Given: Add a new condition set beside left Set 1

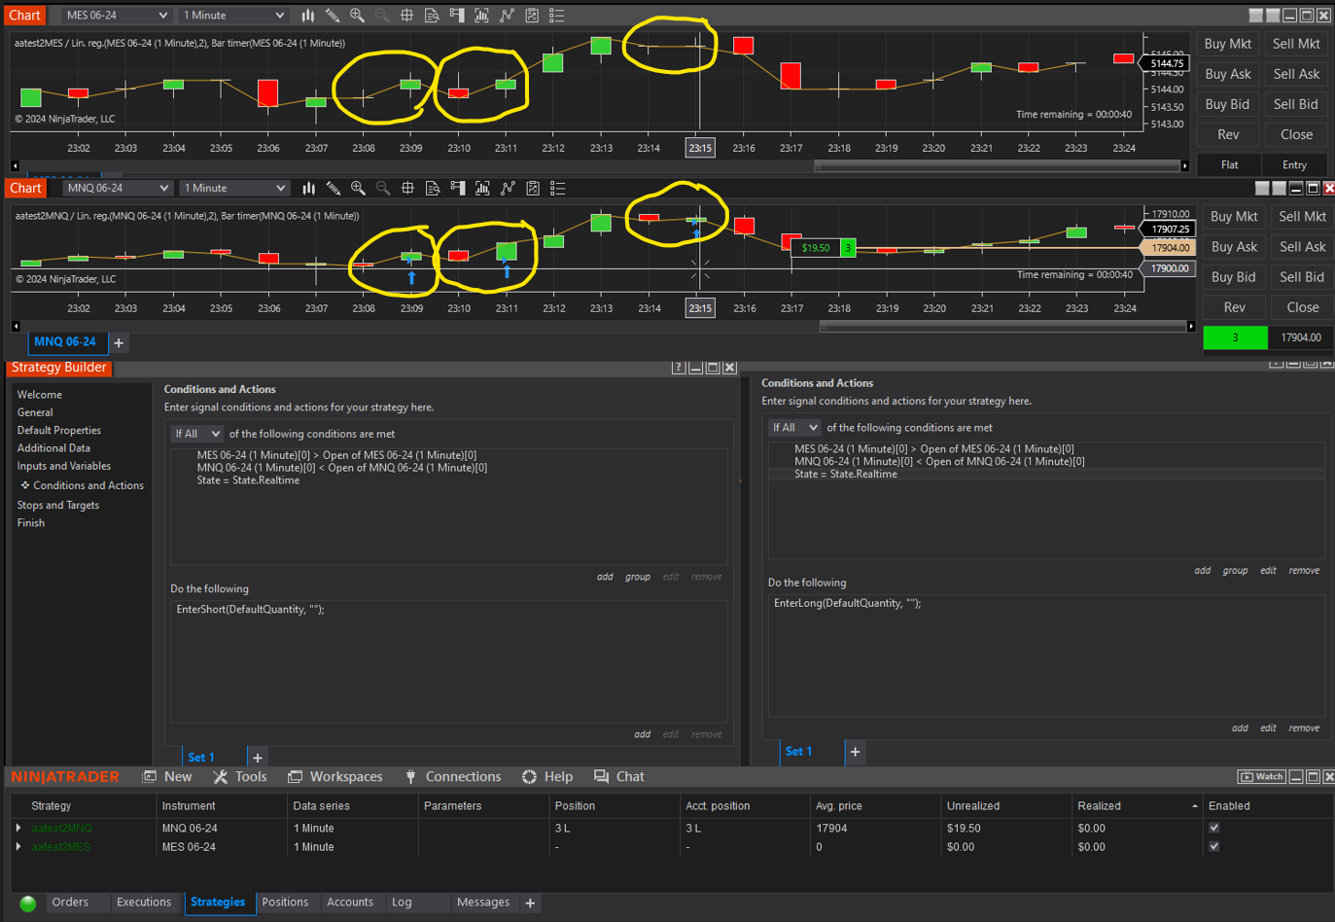Looking at the screenshot, I should 258,758.
